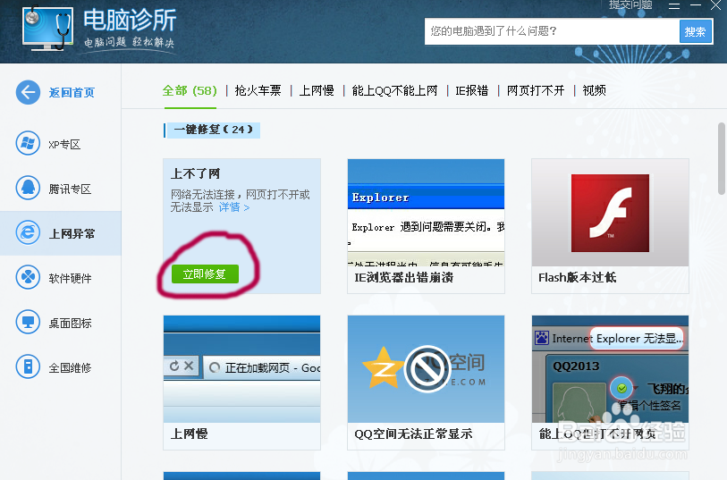The width and height of the screenshot is (727, 480).
Task: Click the 提交问题 link at top
Action: [630, 4]
